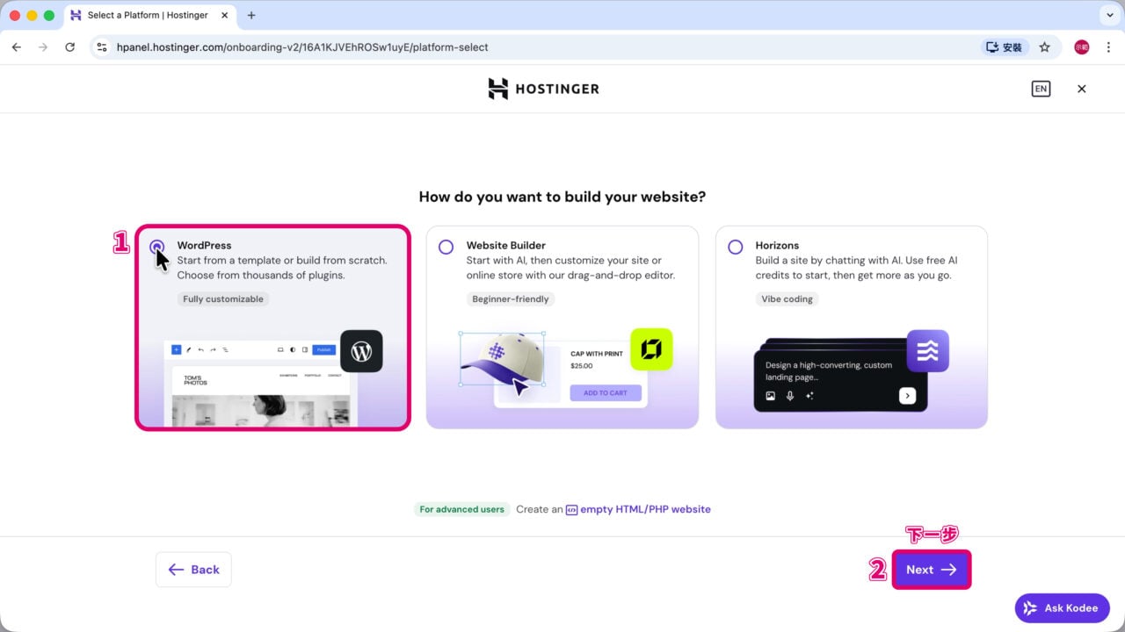The height and width of the screenshot is (632, 1125).
Task: Click the browser back arrow
Action: point(16,47)
